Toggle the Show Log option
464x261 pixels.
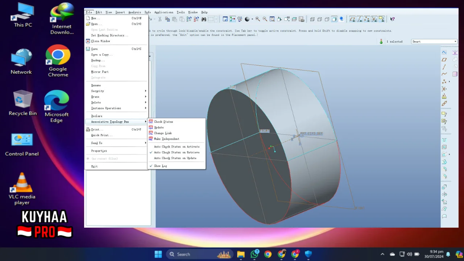pos(177,166)
